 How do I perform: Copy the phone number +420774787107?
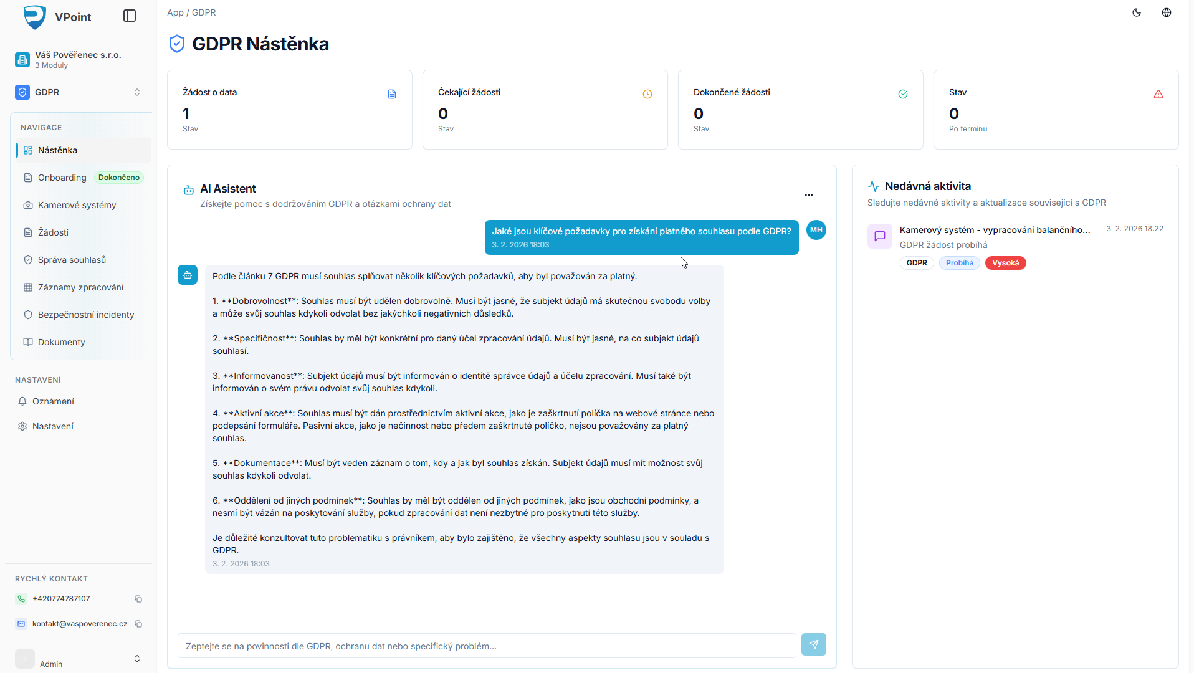[138, 599]
